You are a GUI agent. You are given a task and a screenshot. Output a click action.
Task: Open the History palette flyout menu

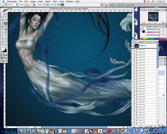pyautogui.click(x=158, y=42)
